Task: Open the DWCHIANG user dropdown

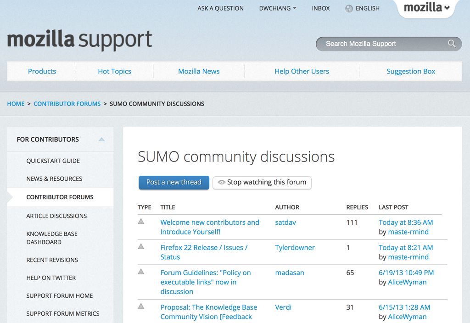Action: [278, 8]
